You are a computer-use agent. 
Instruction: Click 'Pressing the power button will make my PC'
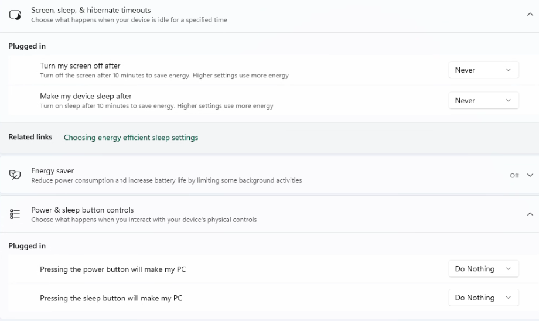[x=112, y=269]
